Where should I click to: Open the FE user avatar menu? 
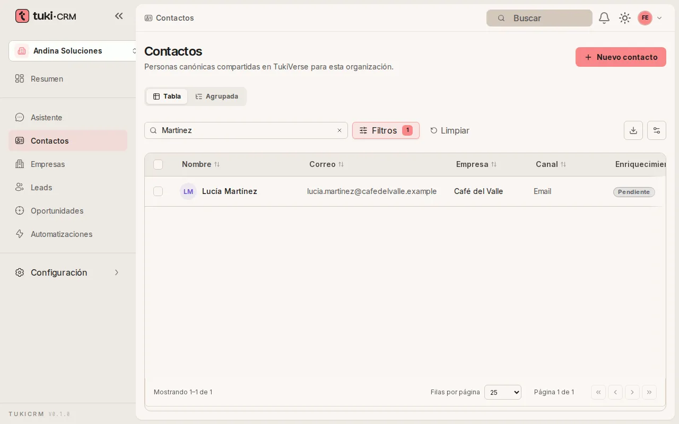(x=645, y=18)
